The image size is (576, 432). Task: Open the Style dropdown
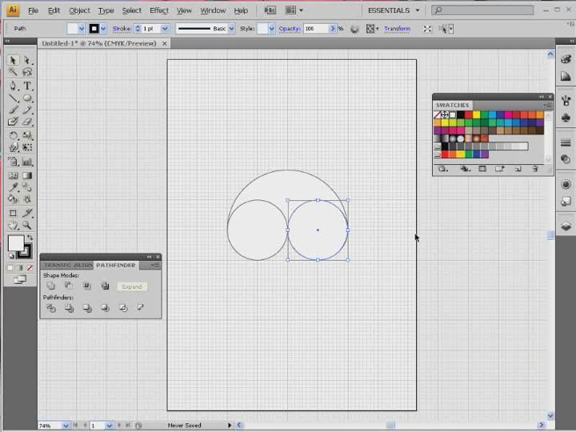271,28
